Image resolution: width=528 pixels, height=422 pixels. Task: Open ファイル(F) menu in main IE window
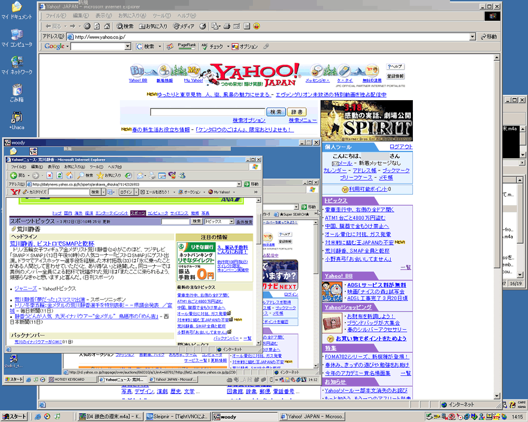coord(55,16)
